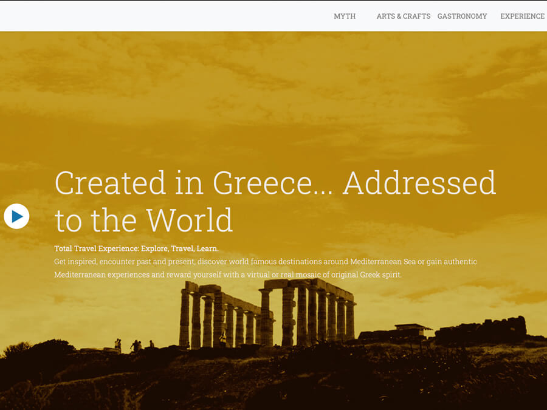The width and height of the screenshot is (547, 410).
Task: Open the GASTRONOMY page
Action: [x=463, y=16]
